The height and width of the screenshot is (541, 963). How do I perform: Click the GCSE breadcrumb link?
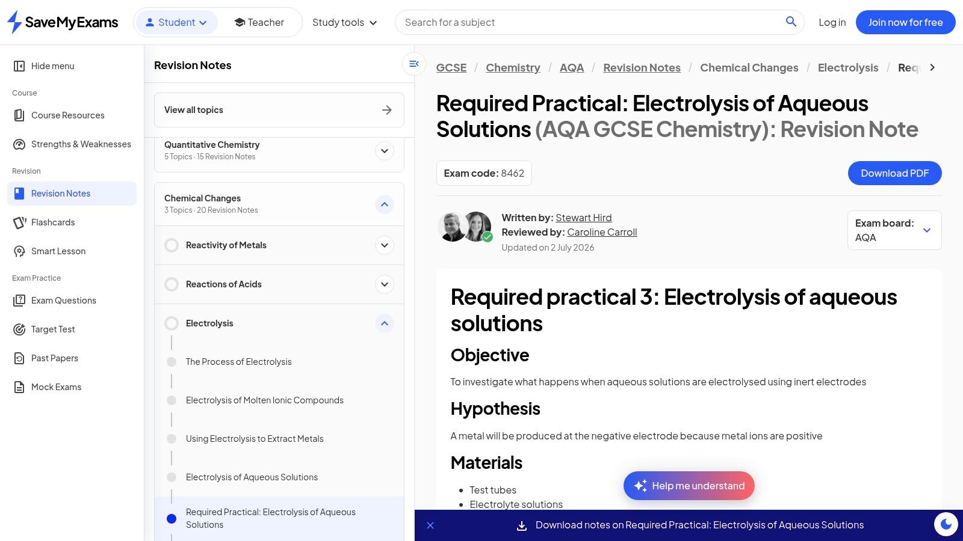tap(451, 68)
